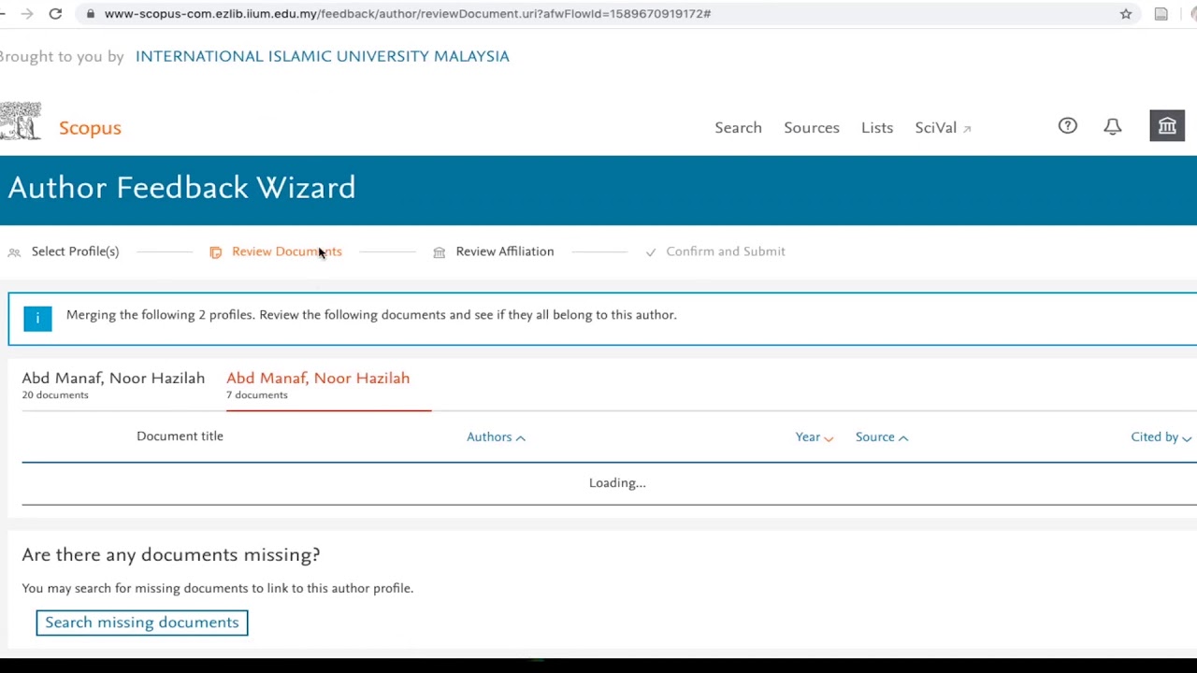Open the Search menu item
Viewport: 1197px width, 673px height.
(x=739, y=128)
